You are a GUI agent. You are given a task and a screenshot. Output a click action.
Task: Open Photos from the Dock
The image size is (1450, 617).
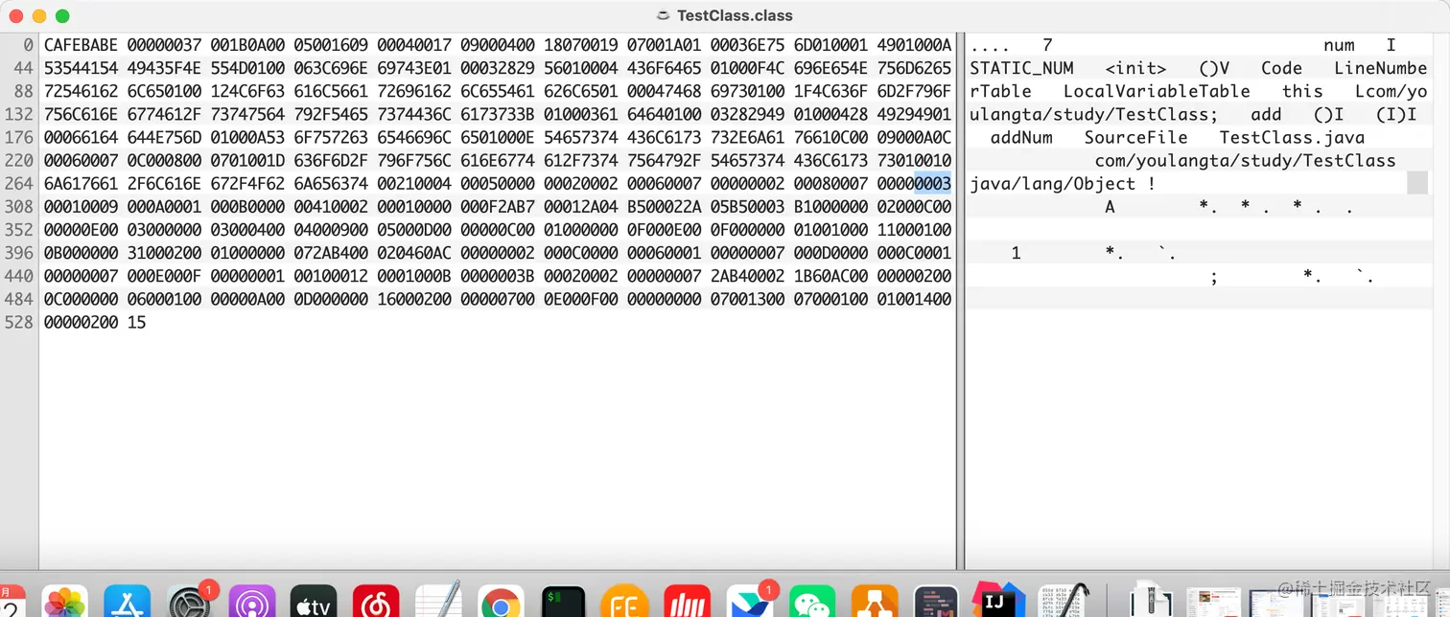point(65,602)
